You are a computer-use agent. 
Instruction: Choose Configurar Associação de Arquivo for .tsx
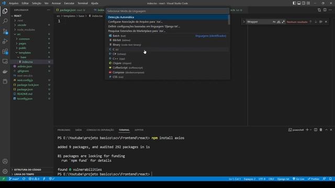166,22
